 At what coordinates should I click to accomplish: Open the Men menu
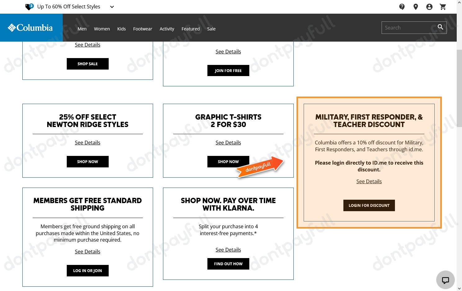point(82,29)
